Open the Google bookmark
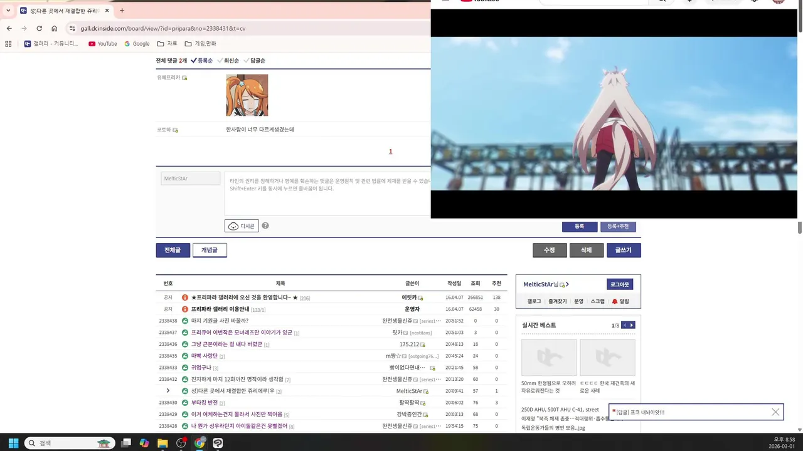Image resolution: width=803 pixels, height=451 pixels. point(137,44)
